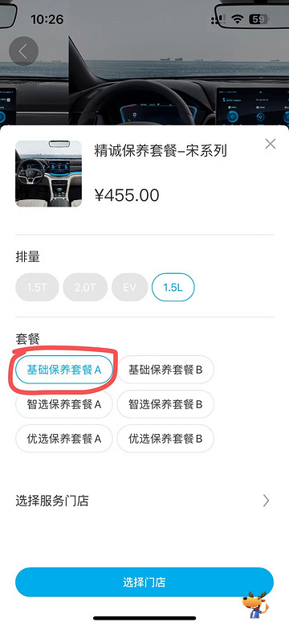Tap the back arrow icon

[23, 51]
